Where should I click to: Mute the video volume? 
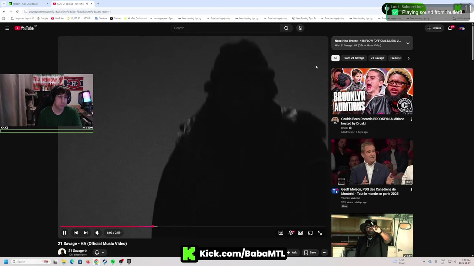click(97, 233)
